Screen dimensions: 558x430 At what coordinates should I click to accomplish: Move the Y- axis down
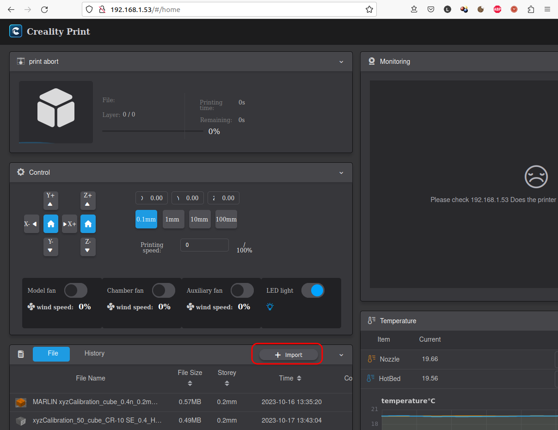tap(51, 247)
